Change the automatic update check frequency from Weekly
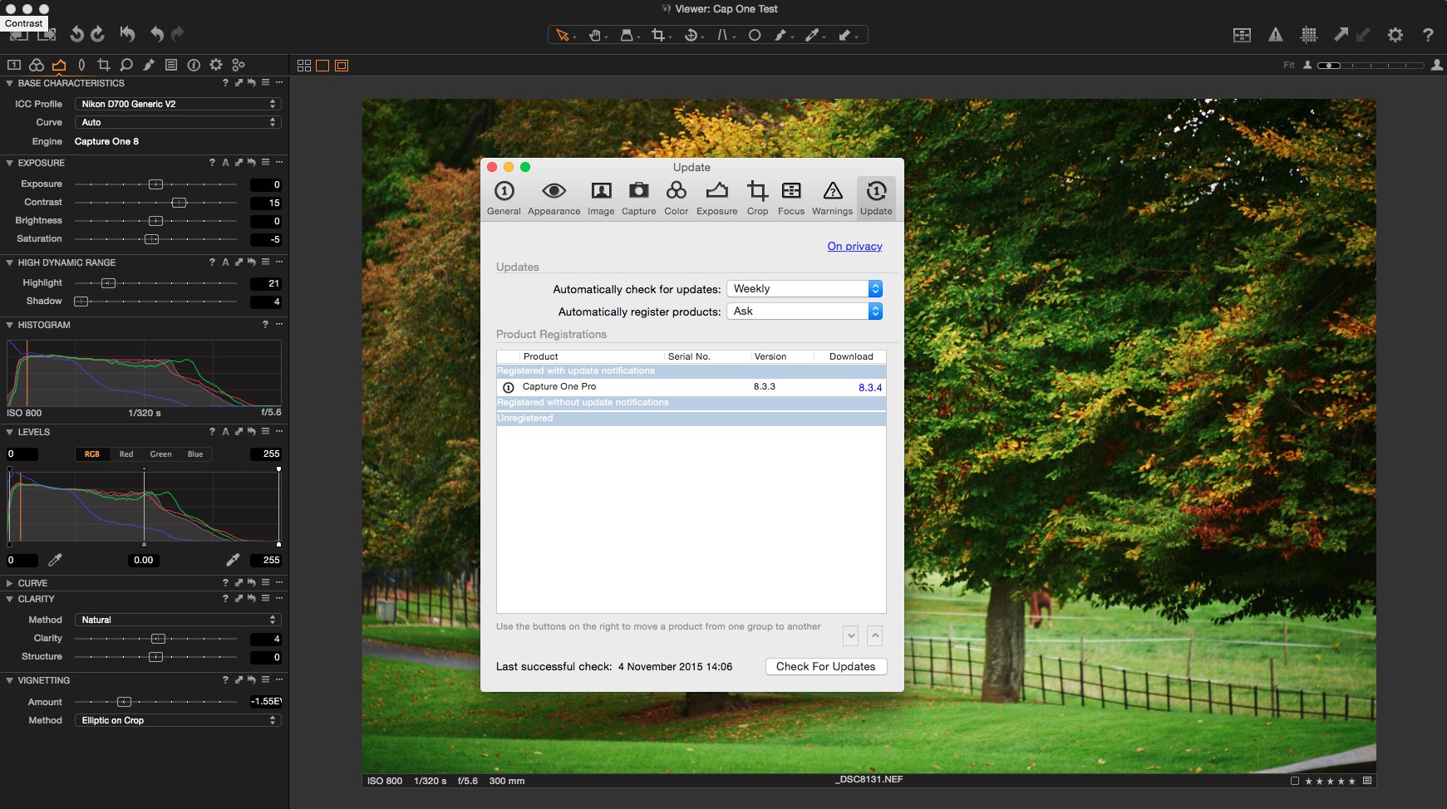Viewport: 1447px width, 809px height. pyautogui.click(x=804, y=288)
